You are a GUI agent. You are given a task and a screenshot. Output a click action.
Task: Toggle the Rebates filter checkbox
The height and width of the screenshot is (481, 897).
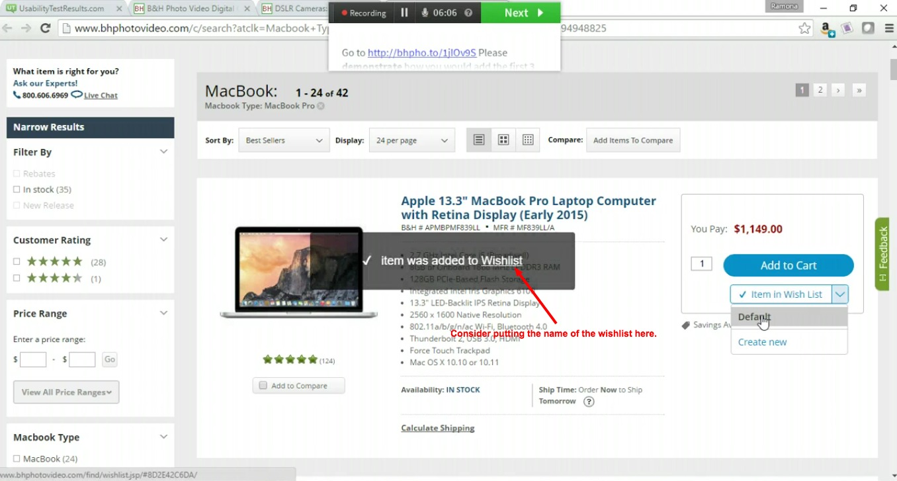[17, 174]
